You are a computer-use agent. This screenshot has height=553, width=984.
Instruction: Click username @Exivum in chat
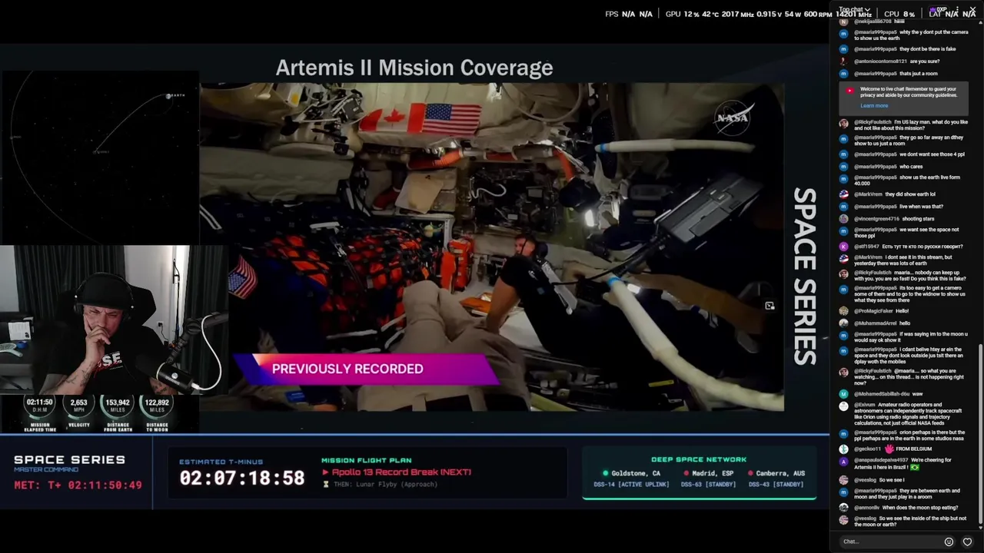865,405
